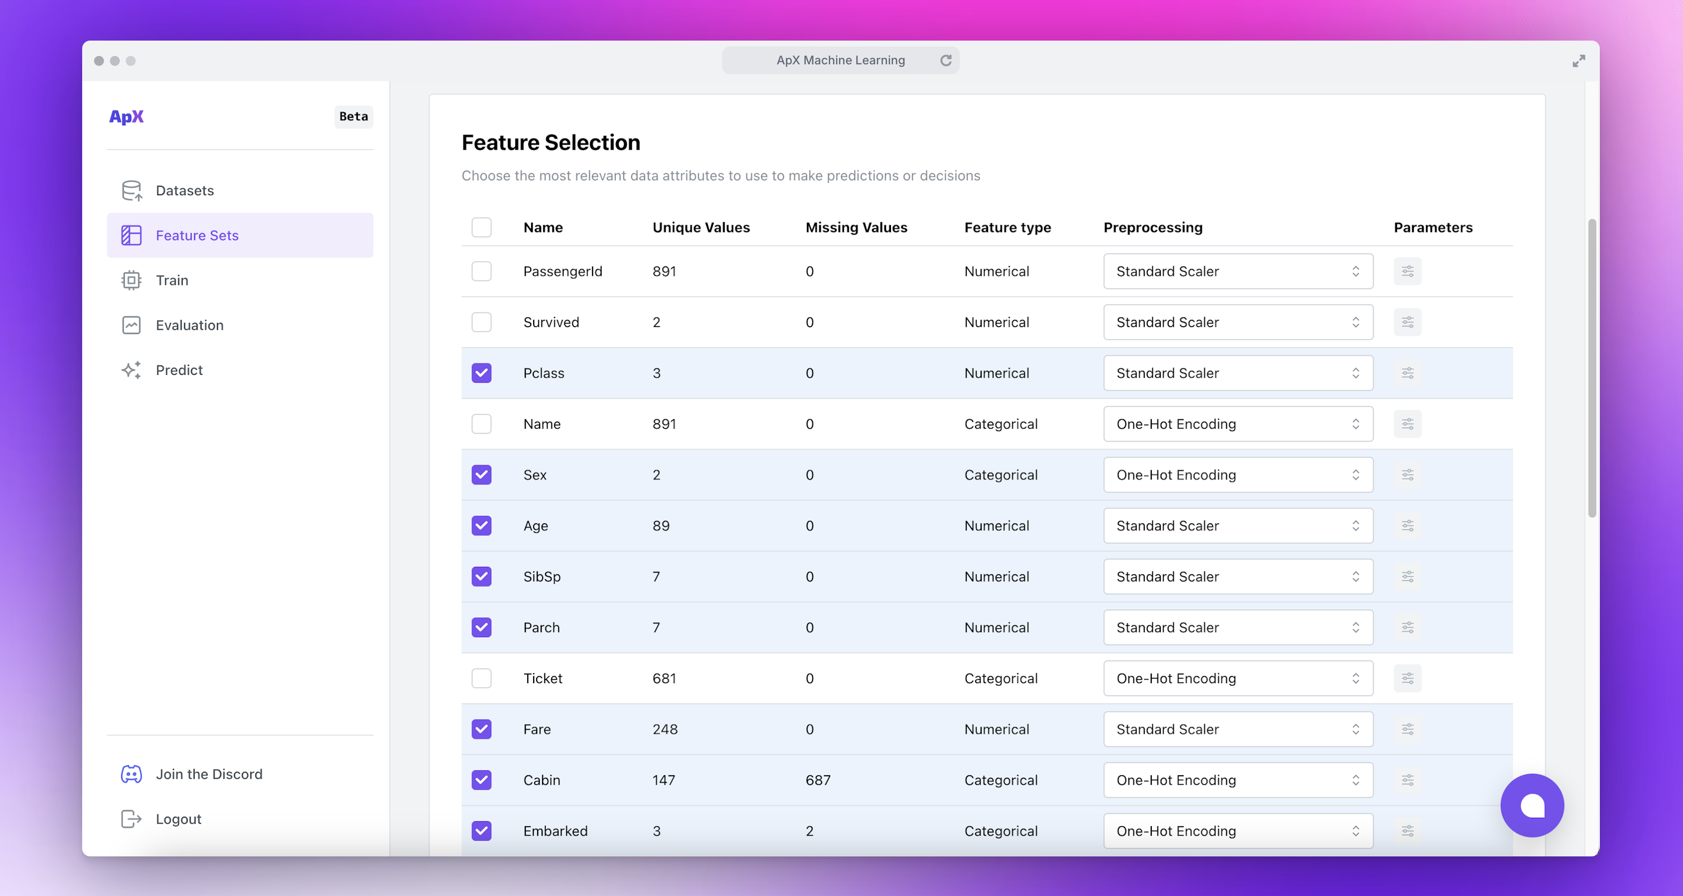
Task: Open the Sex One-Hot Encoding dropdown
Action: [1237, 475]
